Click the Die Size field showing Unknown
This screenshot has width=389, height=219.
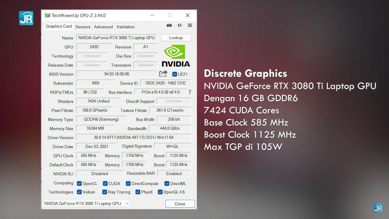(146, 56)
